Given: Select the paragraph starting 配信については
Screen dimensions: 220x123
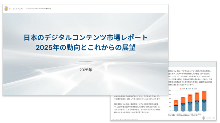Looking at the screenshot, I should click(190, 78).
